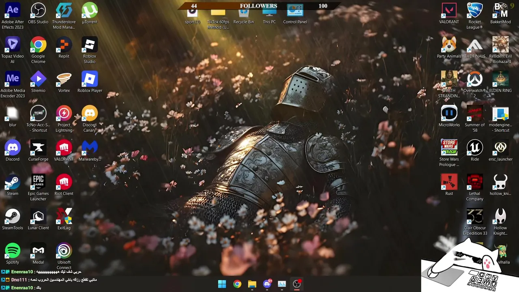The height and width of the screenshot is (292, 519).
Task: Select the Google Chrome desktop shortcut
Action: point(38,44)
